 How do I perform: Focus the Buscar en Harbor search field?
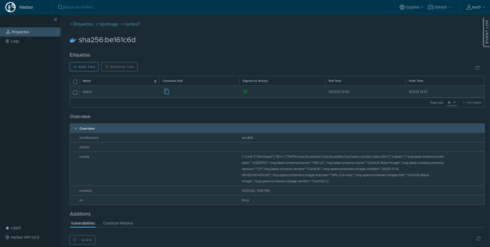coord(79,7)
